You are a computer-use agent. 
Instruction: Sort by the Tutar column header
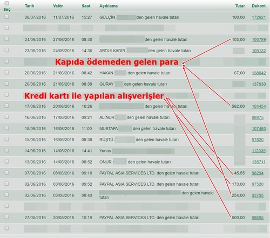[x=240, y=6]
